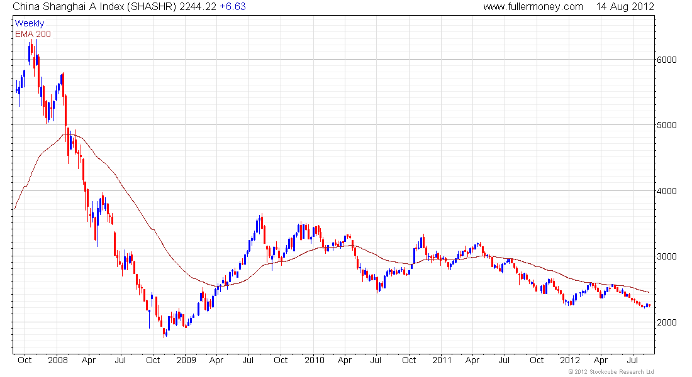Click the 2000 price axis label
692x377 pixels.
(x=667, y=322)
